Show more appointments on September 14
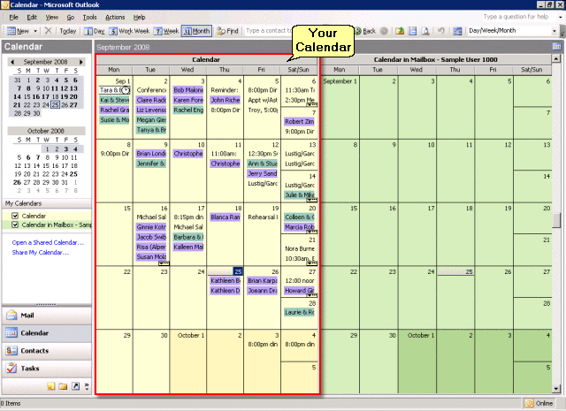Viewport: 566px width, 411px height. tap(312, 200)
